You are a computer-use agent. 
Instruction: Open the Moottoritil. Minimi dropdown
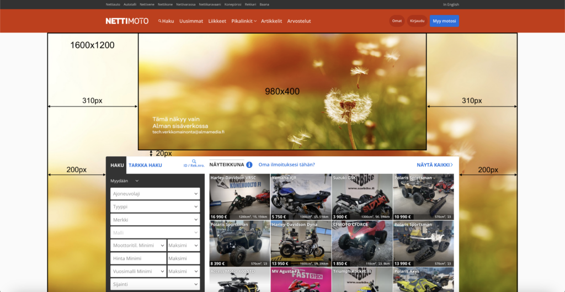point(138,246)
